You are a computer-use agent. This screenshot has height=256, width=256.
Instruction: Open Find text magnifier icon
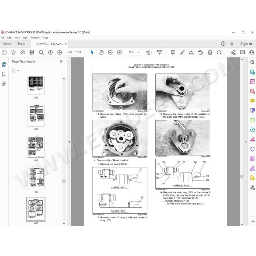pyautogui.click(x=41, y=52)
